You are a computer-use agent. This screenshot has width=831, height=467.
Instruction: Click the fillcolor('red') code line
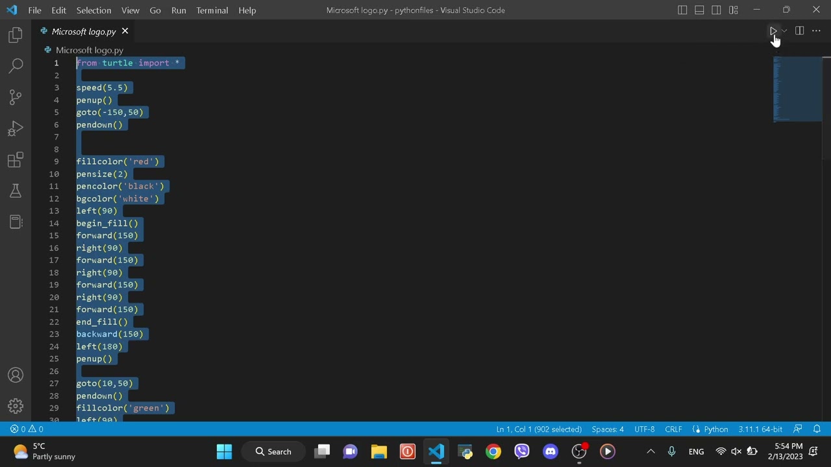point(118,162)
